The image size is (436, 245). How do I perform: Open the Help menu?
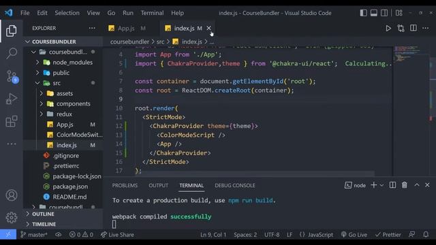(177, 13)
